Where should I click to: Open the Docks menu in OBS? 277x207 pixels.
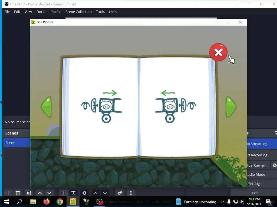coord(41,12)
